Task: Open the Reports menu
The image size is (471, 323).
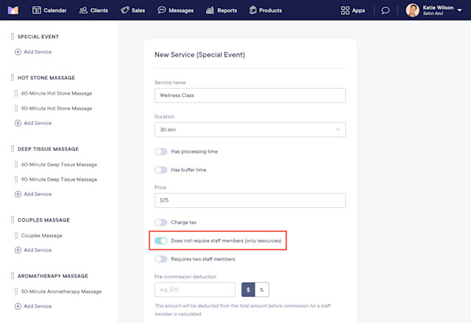Action: coord(222,10)
